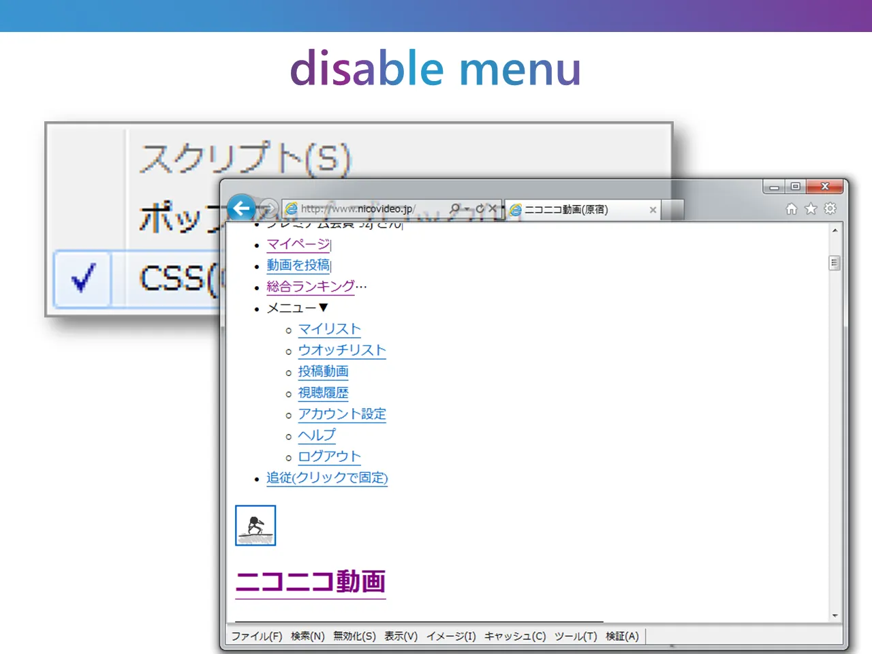Click the ニコニコ動画 heading link
Image resolution: width=872 pixels, height=654 pixels.
pyautogui.click(x=311, y=582)
